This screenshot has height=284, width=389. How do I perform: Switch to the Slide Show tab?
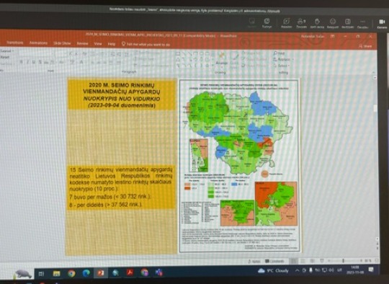click(x=62, y=43)
